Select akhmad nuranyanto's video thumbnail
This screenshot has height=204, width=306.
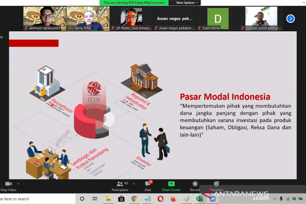(x=45, y=18)
